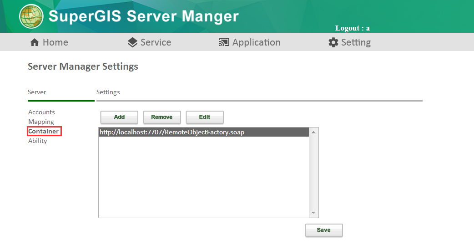Select the Container settings page

(x=44, y=131)
